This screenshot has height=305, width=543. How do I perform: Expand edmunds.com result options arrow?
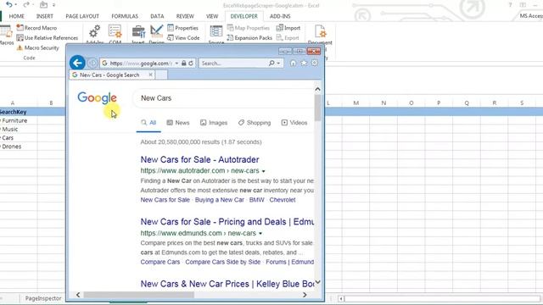click(x=260, y=234)
